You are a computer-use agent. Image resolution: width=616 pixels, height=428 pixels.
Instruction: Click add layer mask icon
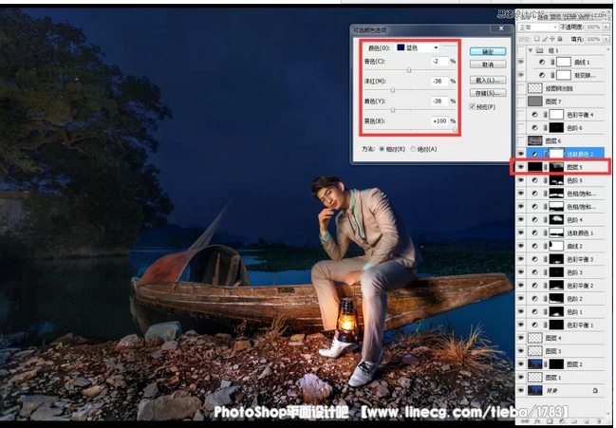[x=549, y=421]
